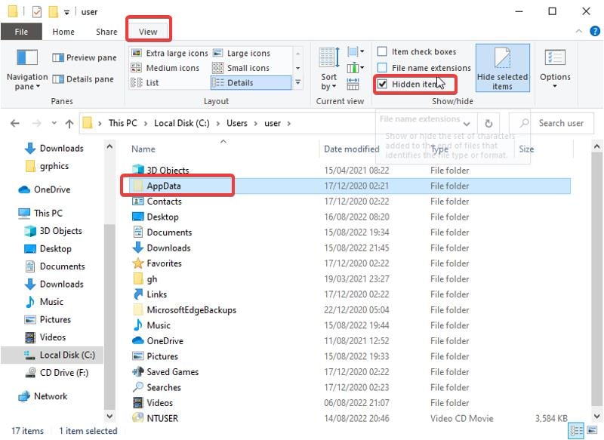Open grphics folder in sidebar

[x=47, y=166]
